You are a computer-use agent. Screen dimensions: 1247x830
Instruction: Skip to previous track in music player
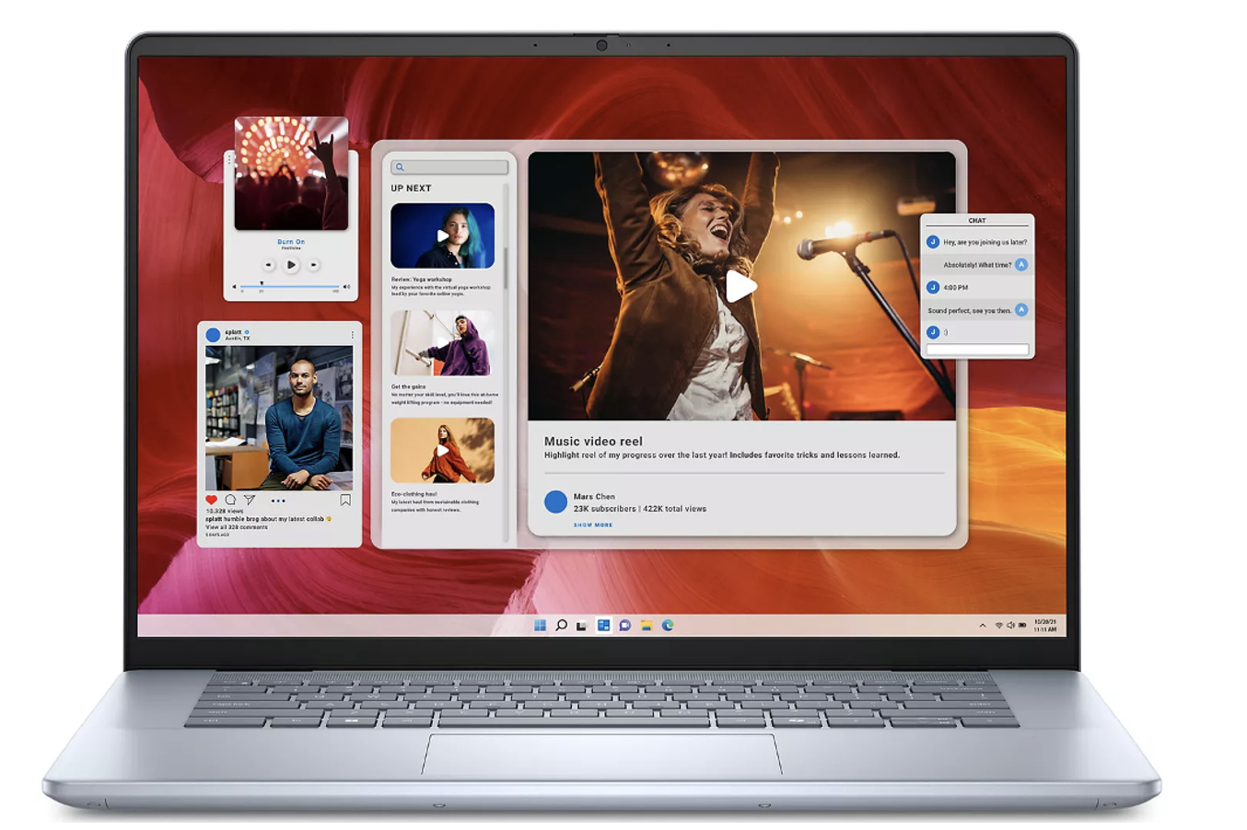(269, 265)
